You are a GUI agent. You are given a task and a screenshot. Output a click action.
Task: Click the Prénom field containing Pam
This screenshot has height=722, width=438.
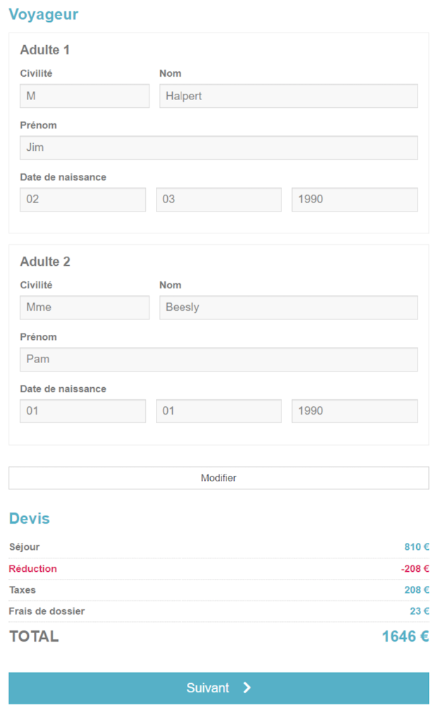pos(219,360)
